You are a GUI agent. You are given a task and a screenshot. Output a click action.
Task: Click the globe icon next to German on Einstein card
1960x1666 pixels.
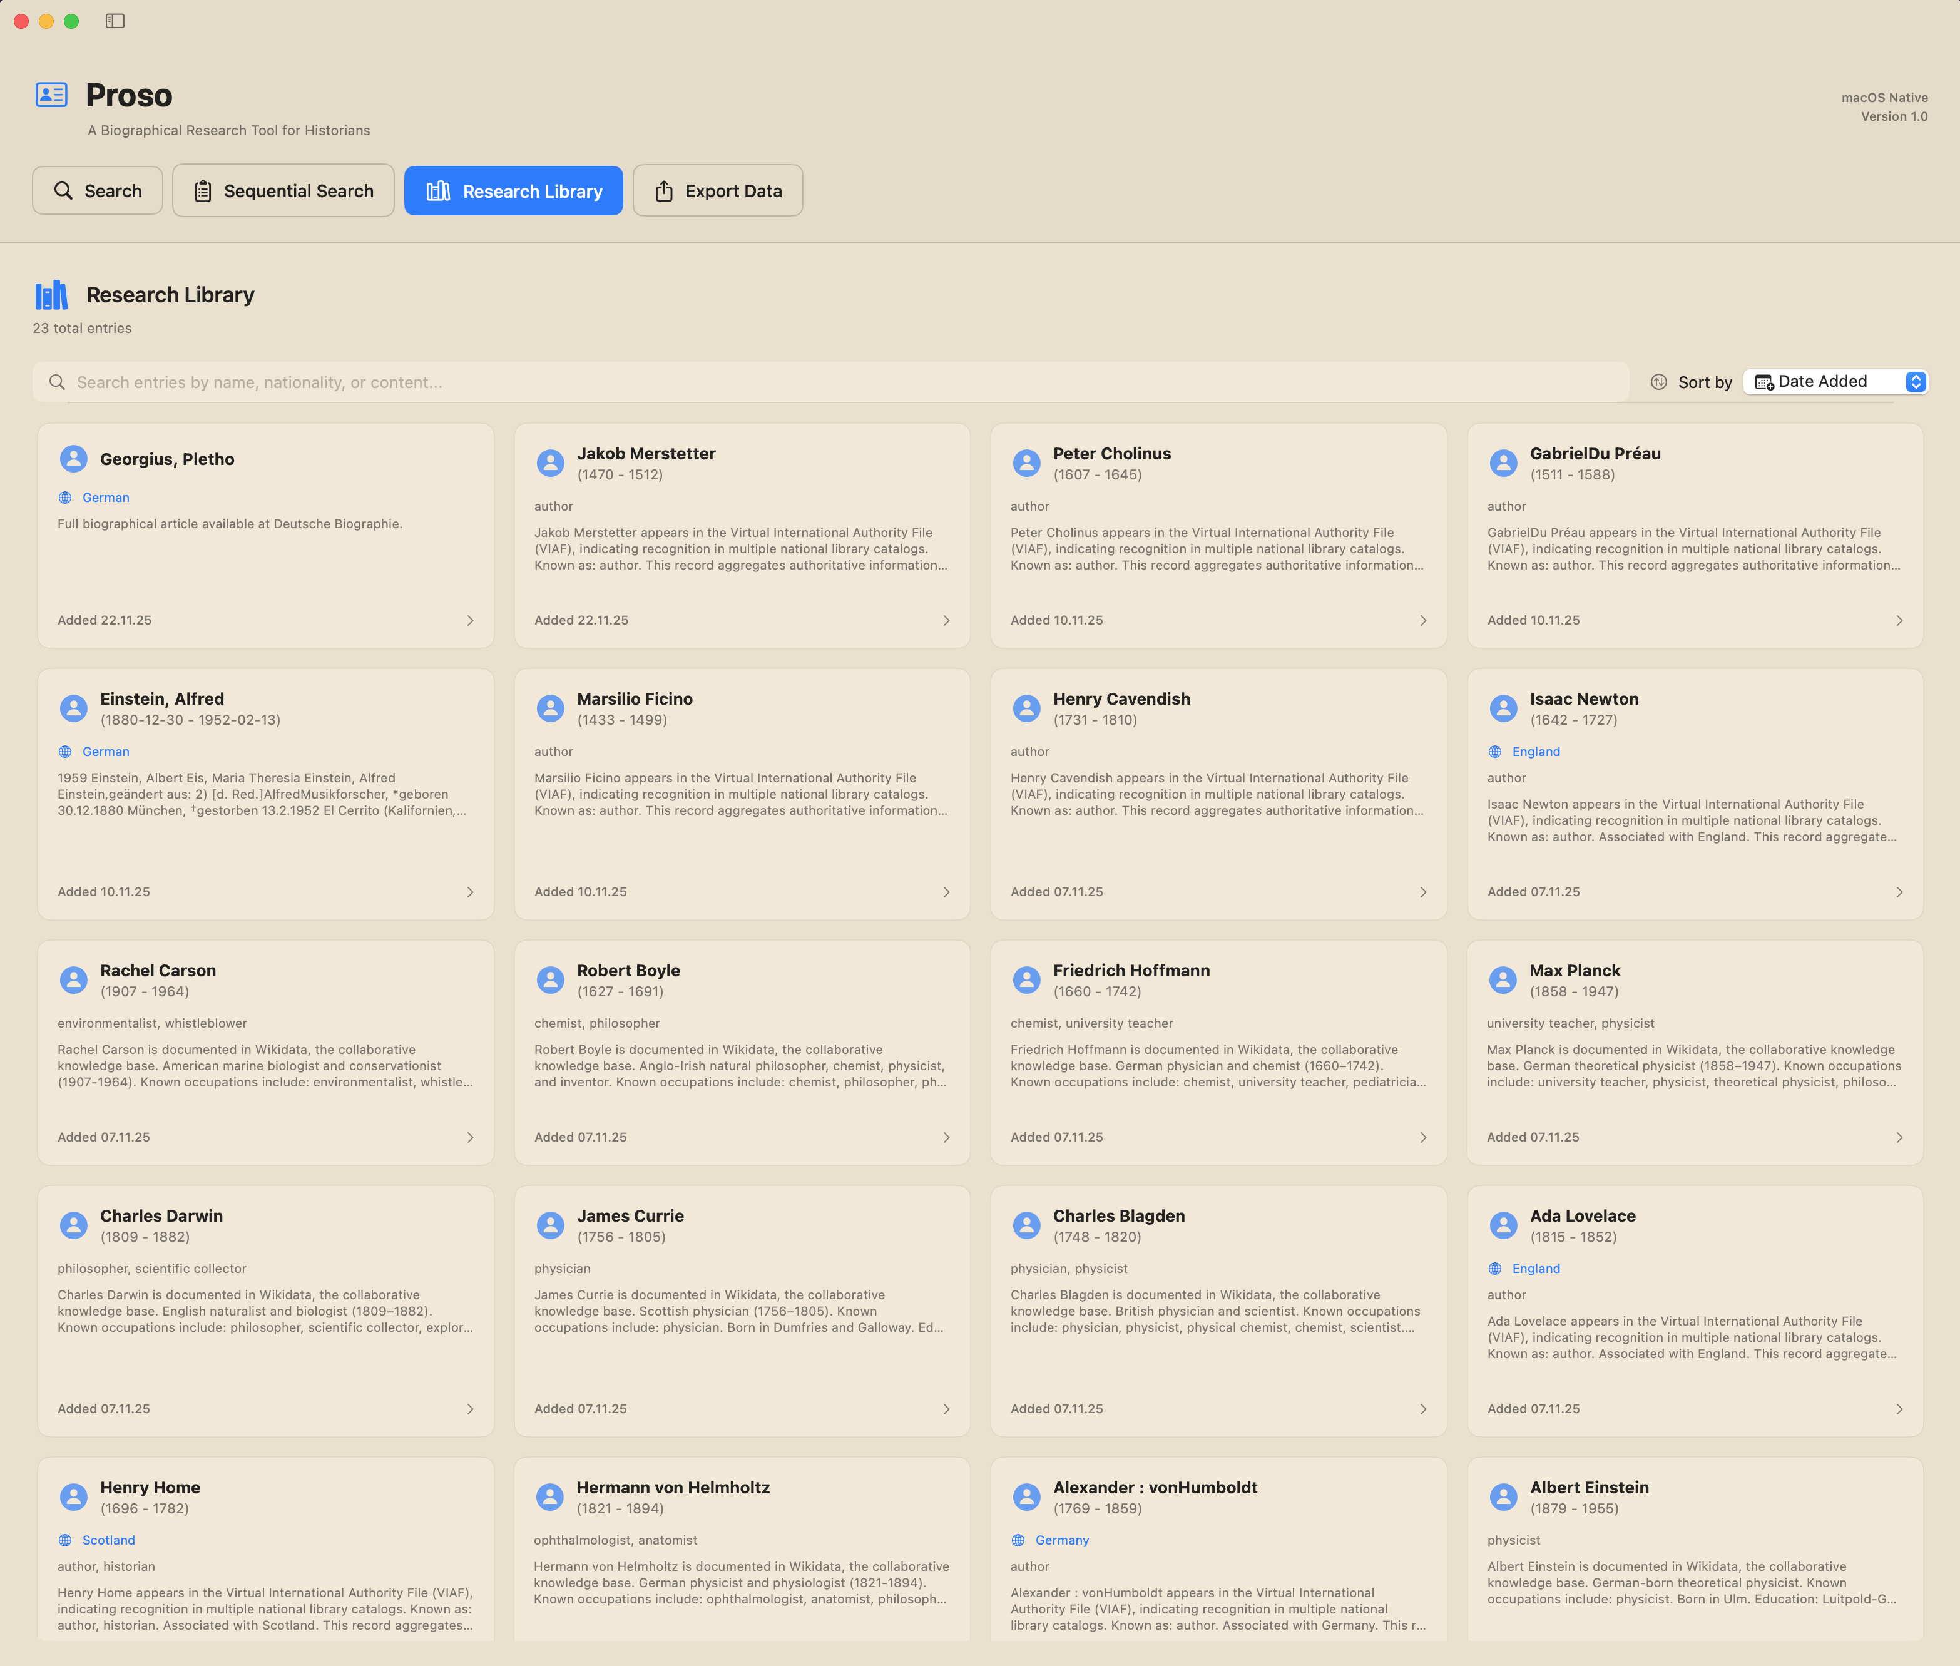64,751
